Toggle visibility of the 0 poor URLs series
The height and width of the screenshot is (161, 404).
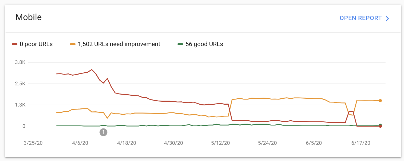pyautogui.click(x=32, y=44)
